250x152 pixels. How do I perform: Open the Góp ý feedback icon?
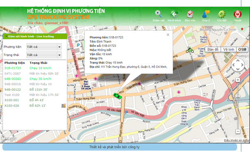click(x=206, y=16)
